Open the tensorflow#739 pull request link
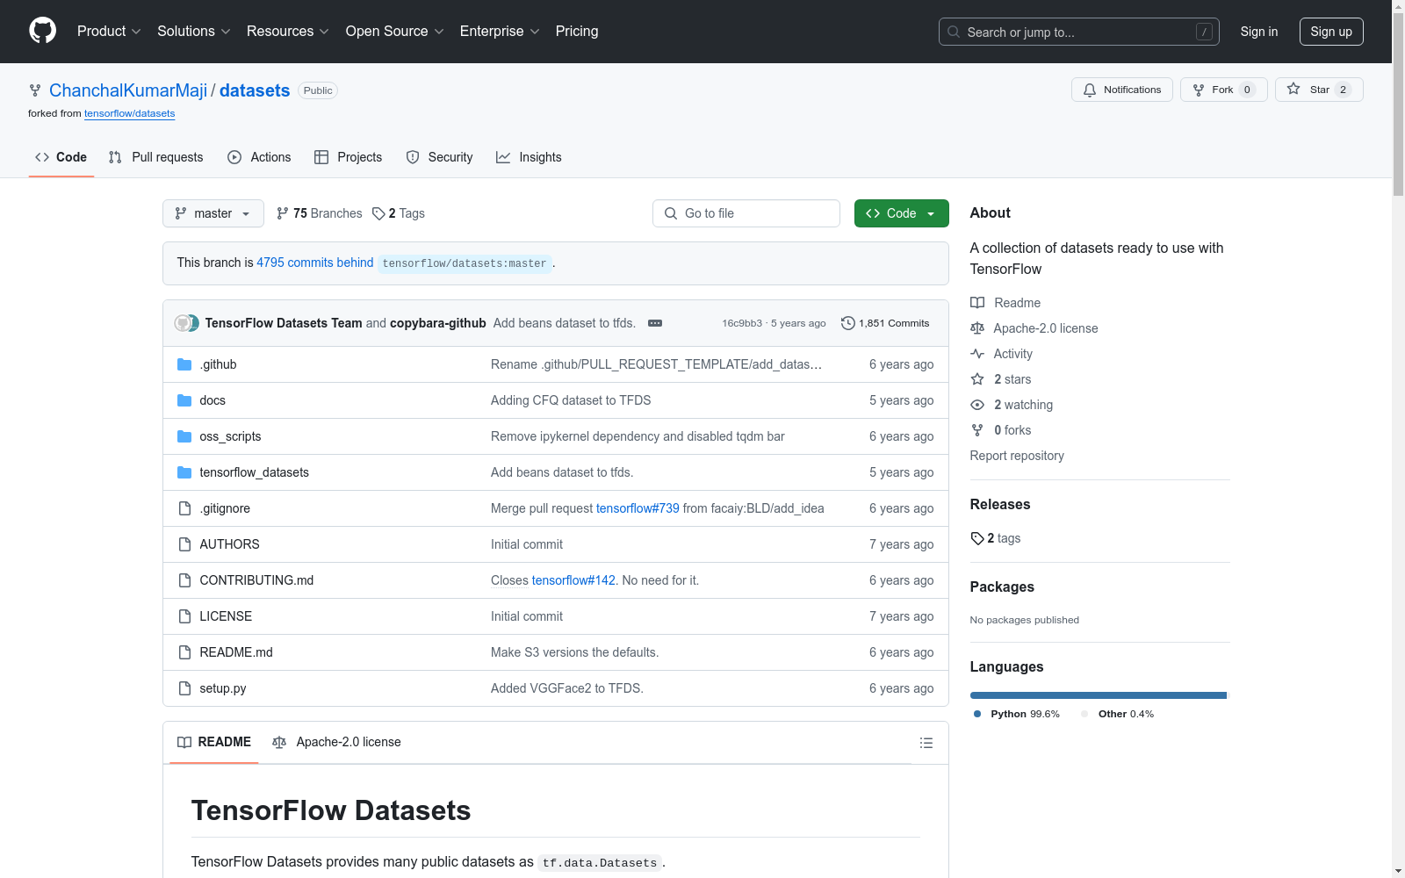1405x878 pixels. click(x=638, y=508)
